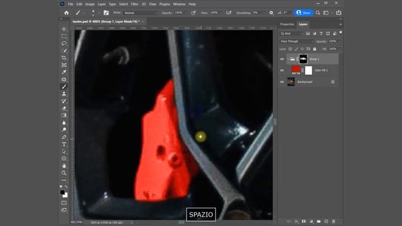Select the Zoom tool
402x226 pixels.
pyautogui.click(x=64, y=173)
